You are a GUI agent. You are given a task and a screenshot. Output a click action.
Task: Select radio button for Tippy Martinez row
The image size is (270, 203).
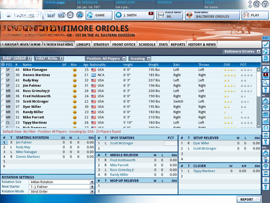(x=3, y=123)
